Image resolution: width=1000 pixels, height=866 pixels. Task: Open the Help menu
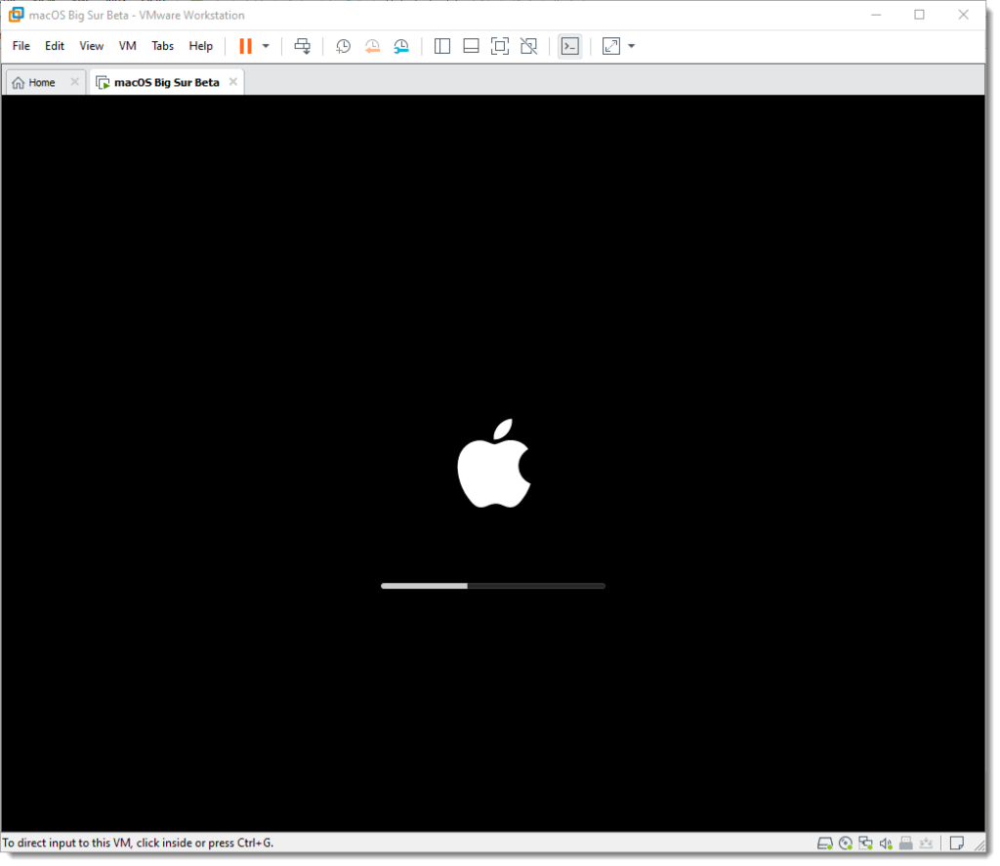tap(201, 46)
